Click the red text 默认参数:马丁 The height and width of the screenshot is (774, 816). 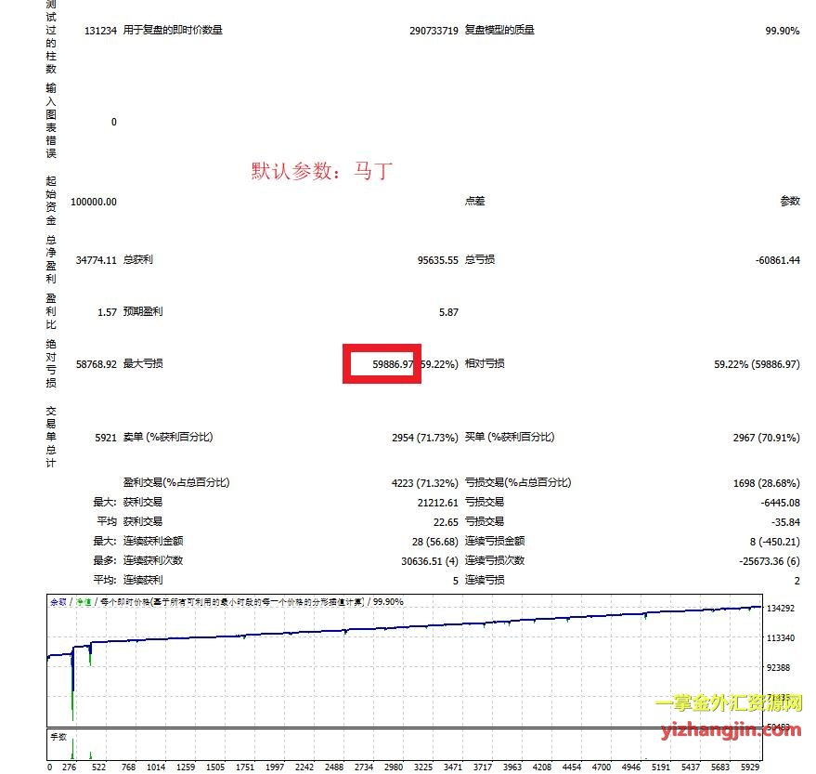pos(322,171)
